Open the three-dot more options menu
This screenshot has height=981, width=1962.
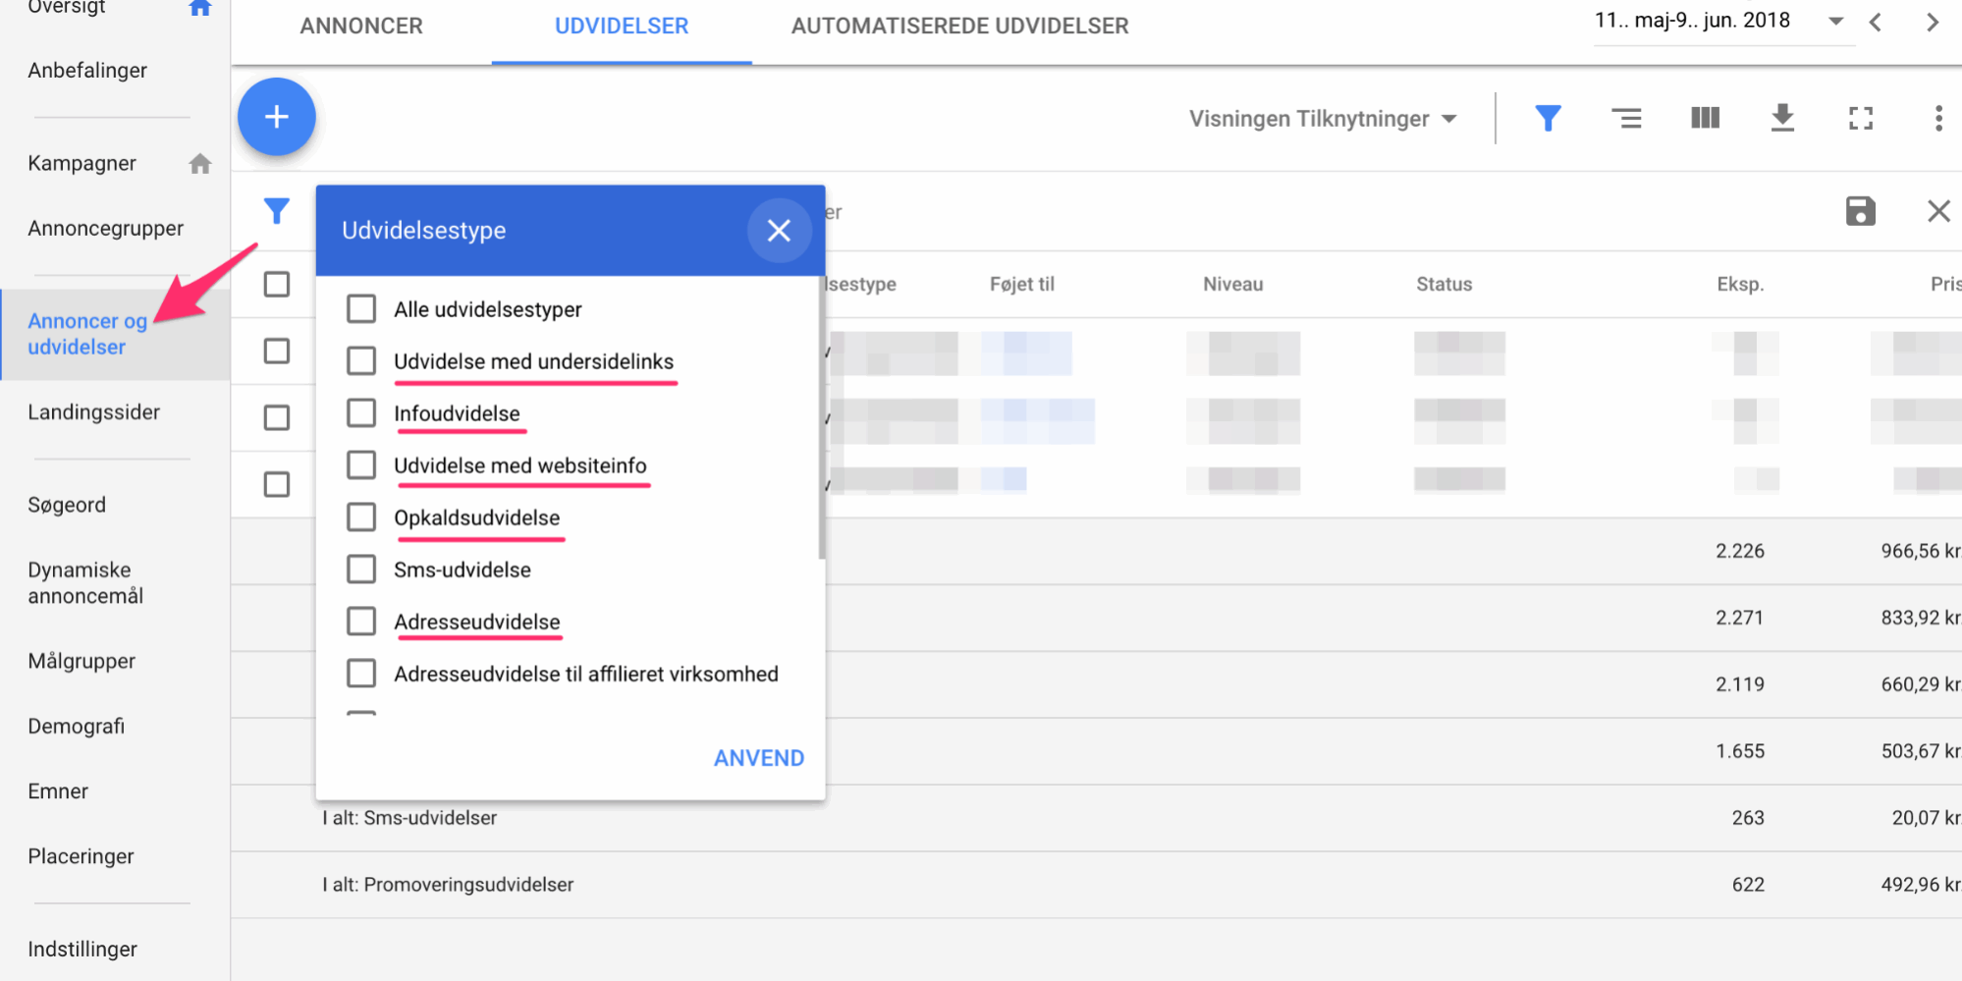click(x=1937, y=119)
